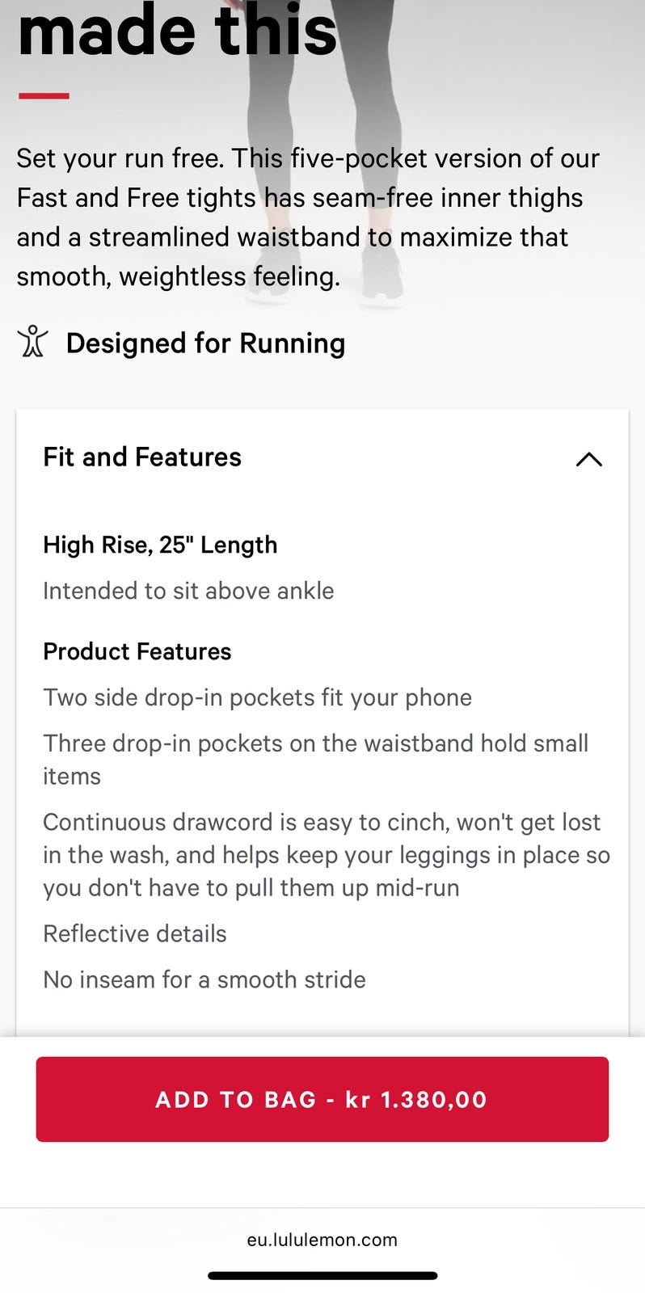
Task: Tap the Fit and Features section header
Action: 142,457
